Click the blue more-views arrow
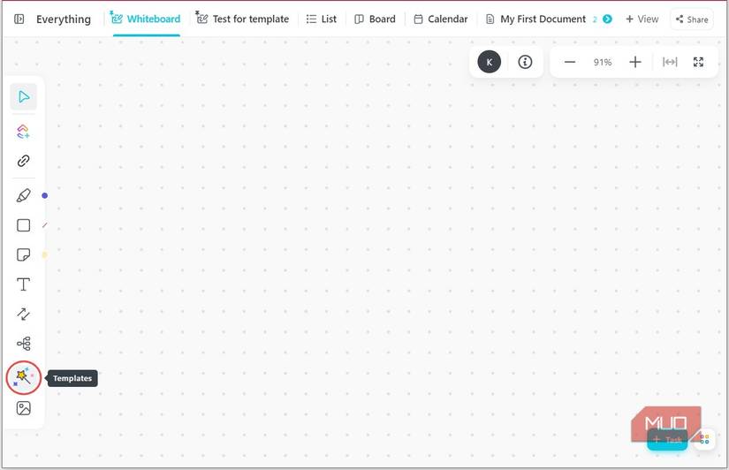Viewport: 729px width, 470px height. click(607, 19)
